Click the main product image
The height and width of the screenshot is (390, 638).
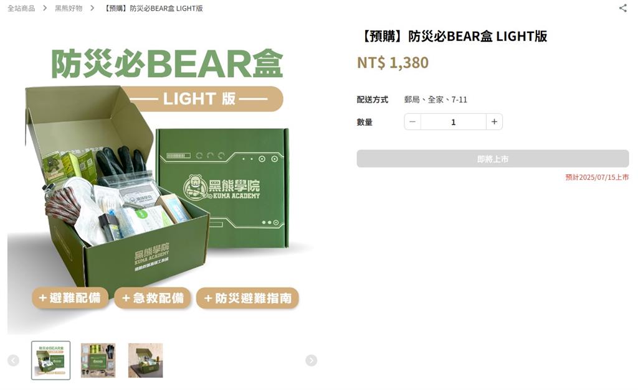[x=162, y=179]
